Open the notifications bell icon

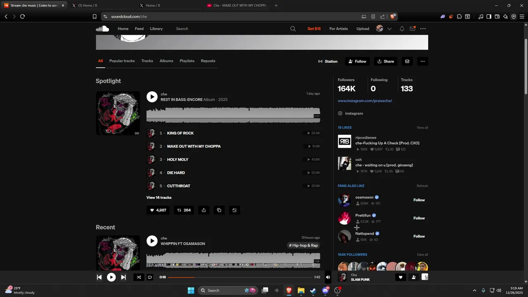[x=402, y=28]
